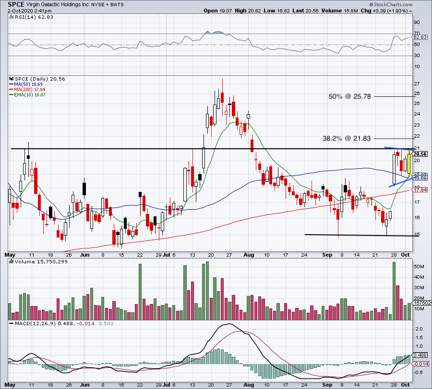Click the Volume 15.8M value in header
The image size is (432, 389).
tap(339, 11)
